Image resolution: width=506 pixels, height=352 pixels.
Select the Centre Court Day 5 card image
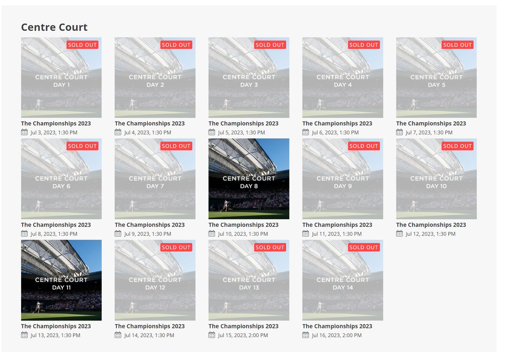point(436,78)
